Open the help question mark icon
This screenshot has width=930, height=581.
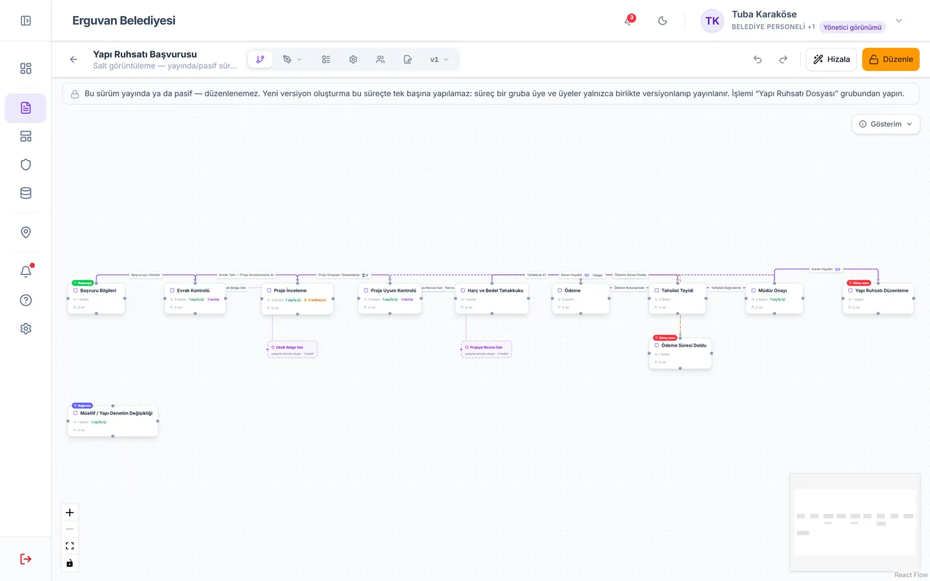tap(26, 300)
